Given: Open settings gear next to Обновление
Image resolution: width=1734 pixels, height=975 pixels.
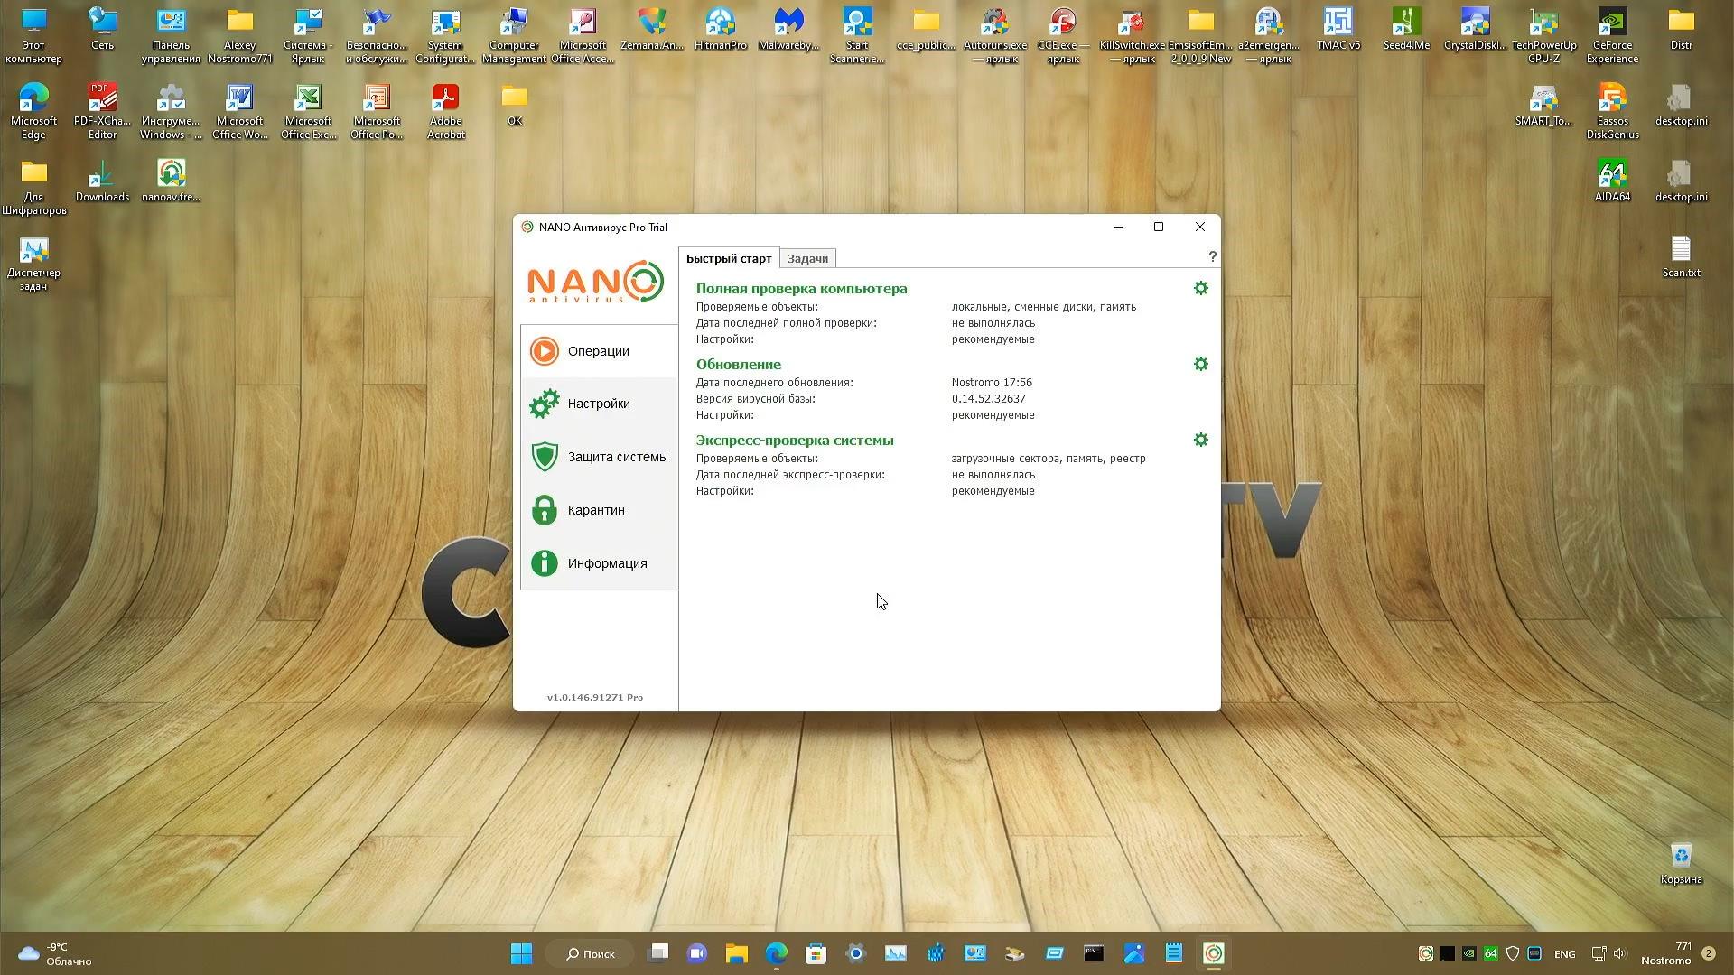Looking at the screenshot, I should (1200, 364).
